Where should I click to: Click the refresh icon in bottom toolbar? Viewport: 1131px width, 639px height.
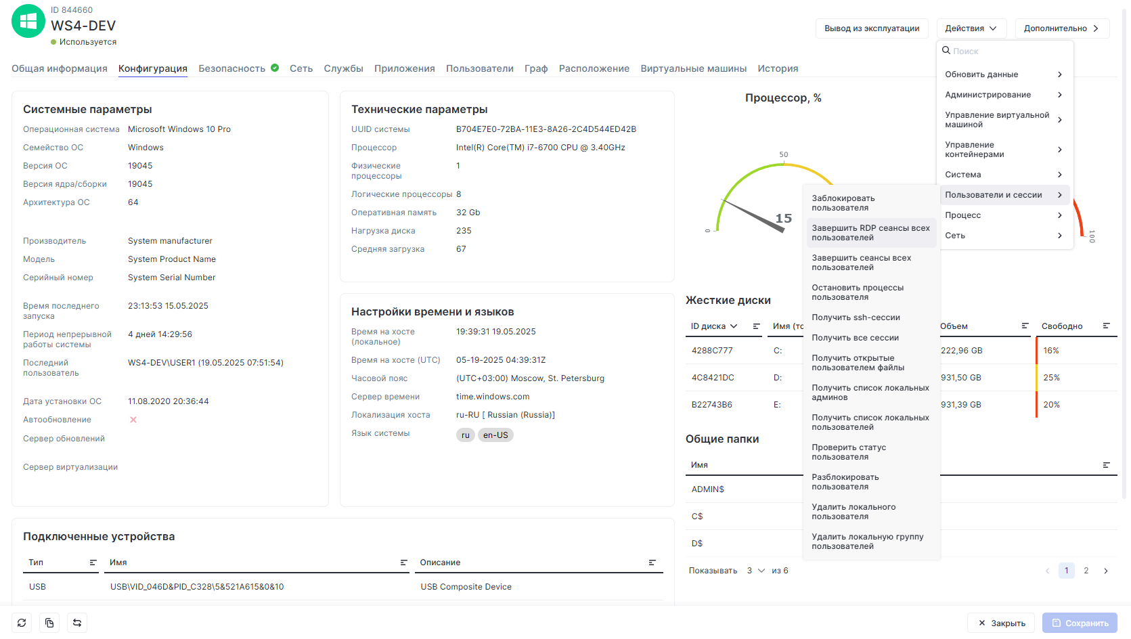coord(22,623)
